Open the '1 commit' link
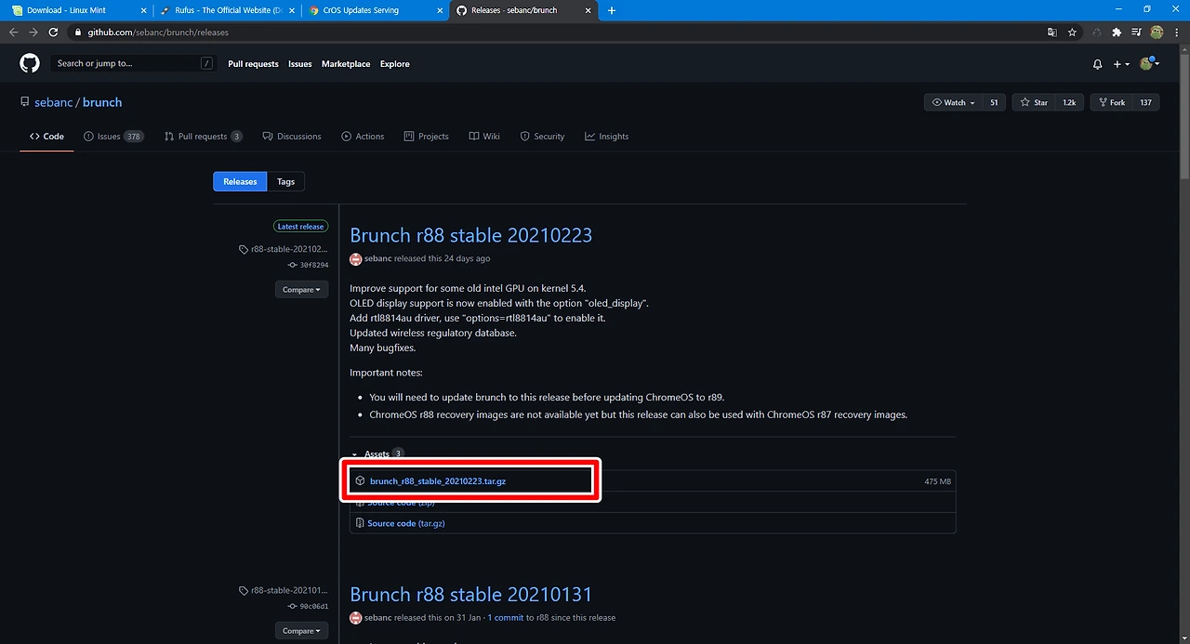The height and width of the screenshot is (644, 1190). pos(506,618)
